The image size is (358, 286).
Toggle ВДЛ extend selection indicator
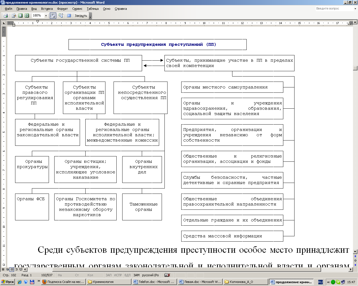[128, 275]
